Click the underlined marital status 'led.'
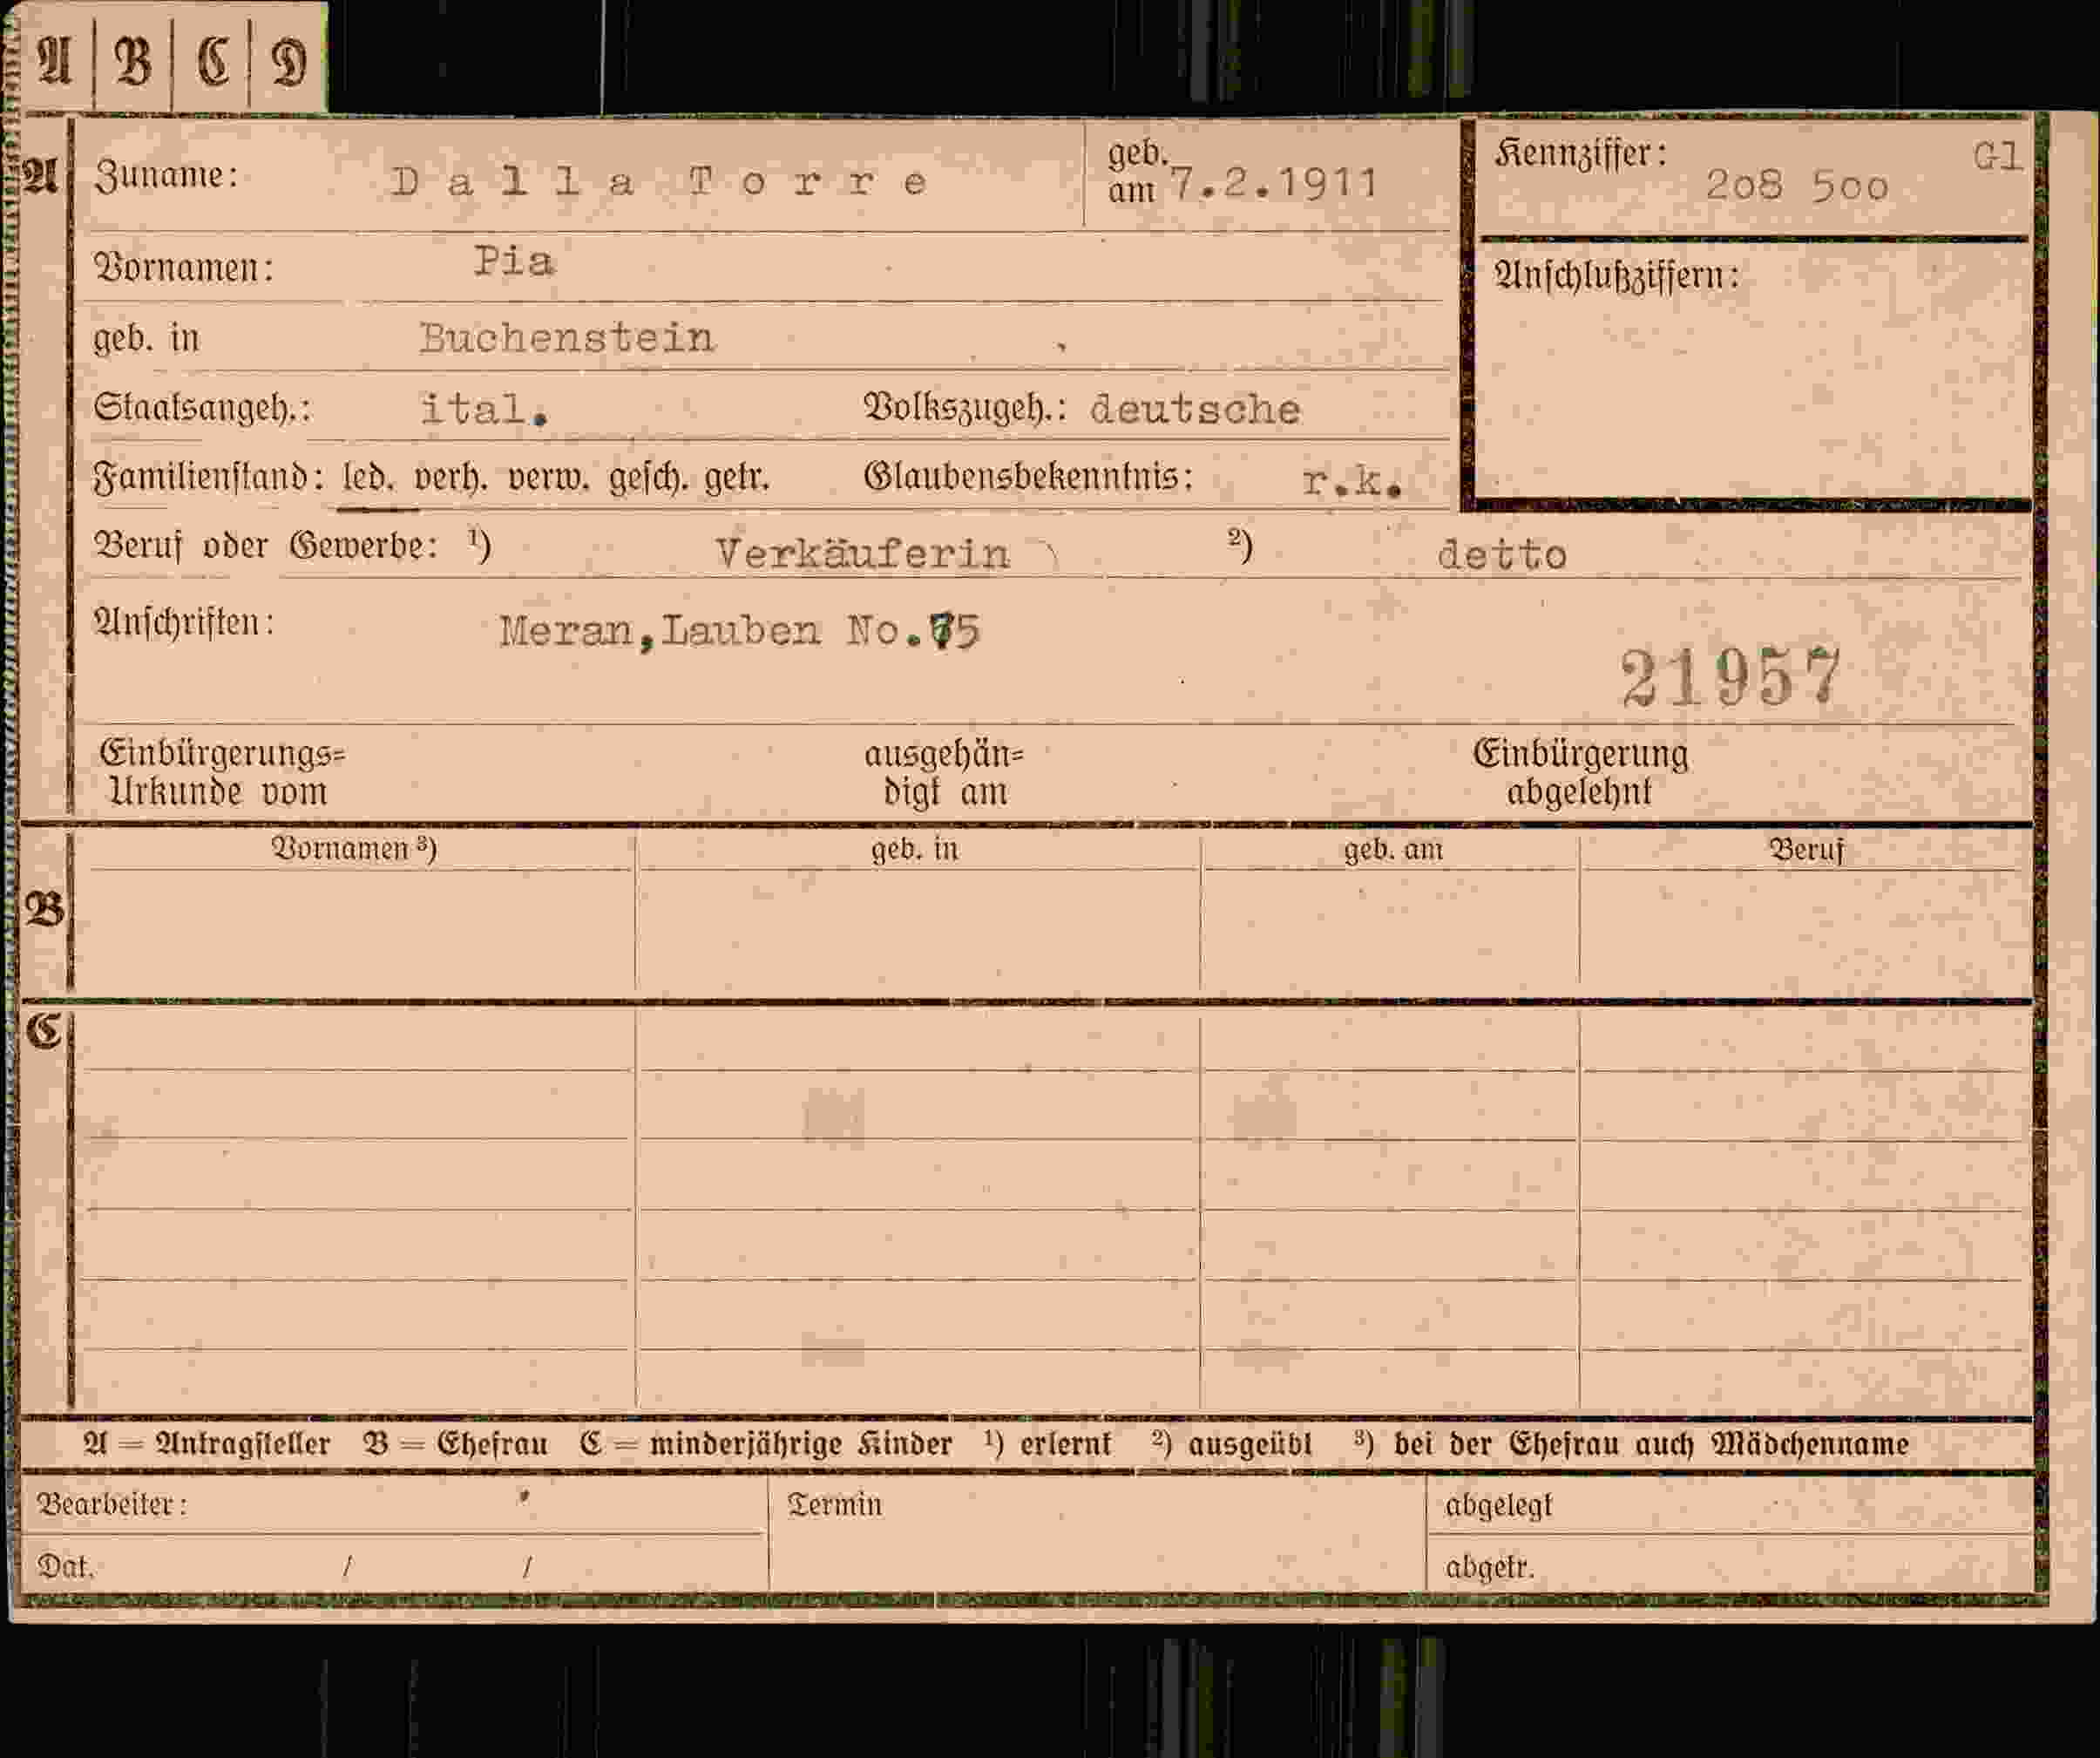Screen dimensions: 2100x1758 click(369, 477)
